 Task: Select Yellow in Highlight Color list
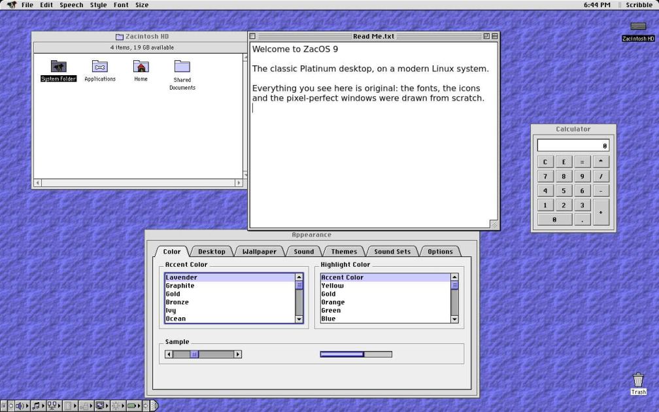(386, 285)
